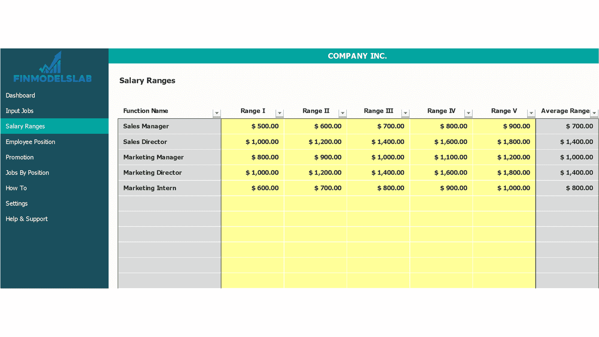The image size is (599, 337).
Task: Click Marketing Manager Range V $1,200.00
Action: (504, 157)
